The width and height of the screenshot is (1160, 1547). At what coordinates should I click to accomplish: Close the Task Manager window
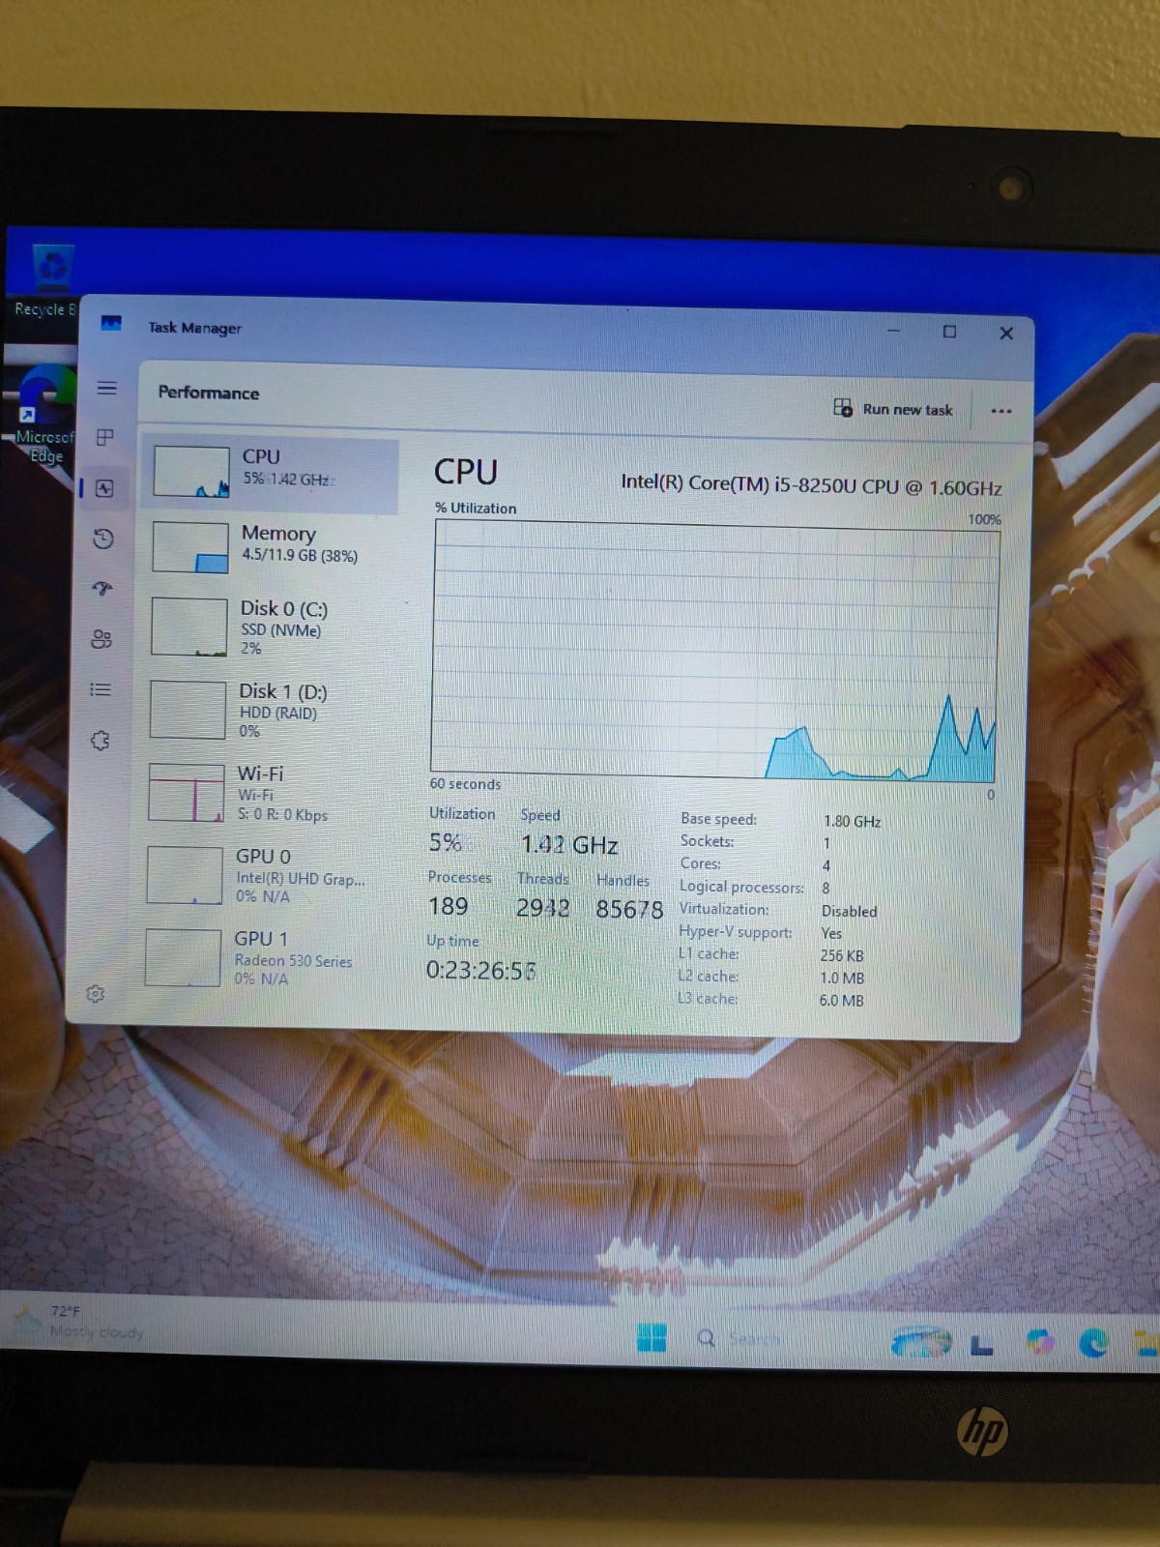pos(1006,333)
